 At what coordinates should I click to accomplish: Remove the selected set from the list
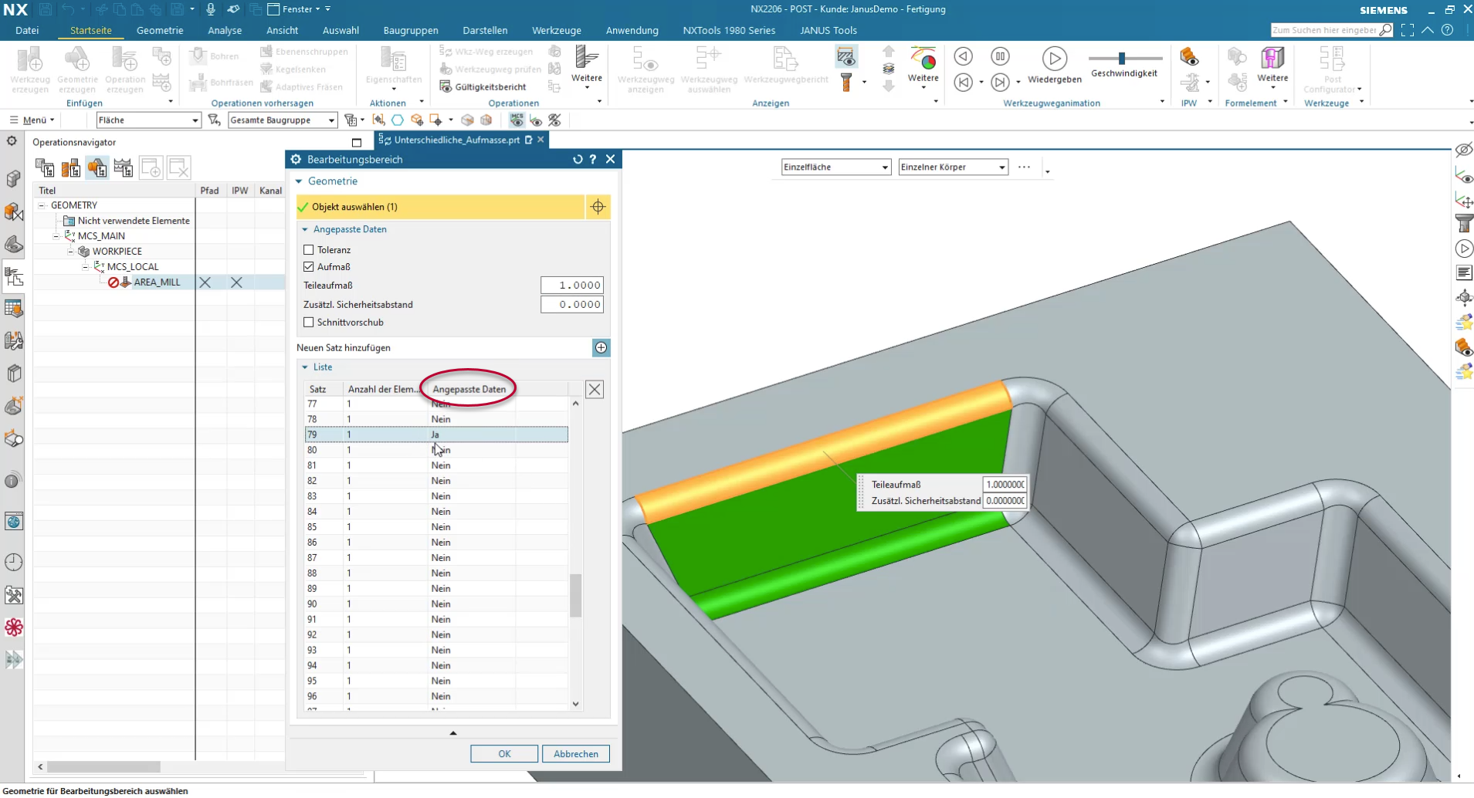pyautogui.click(x=595, y=390)
